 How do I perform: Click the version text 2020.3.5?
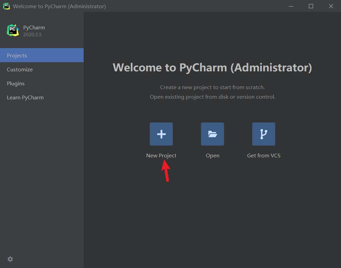coord(32,34)
